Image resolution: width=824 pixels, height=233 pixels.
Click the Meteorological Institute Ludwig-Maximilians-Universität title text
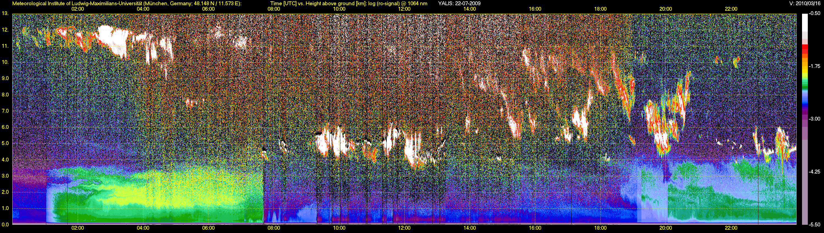pyautogui.click(x=127, y=4)
